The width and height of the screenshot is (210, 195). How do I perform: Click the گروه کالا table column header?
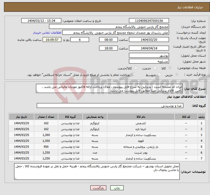click(70, 117)
